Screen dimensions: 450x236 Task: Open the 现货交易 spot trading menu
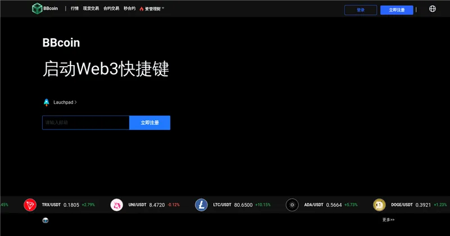[x=91, y=8]
